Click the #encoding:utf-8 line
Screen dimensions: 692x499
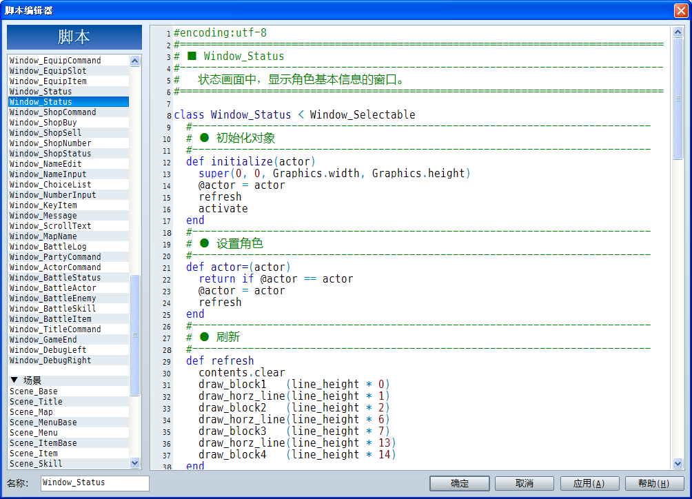(x=221, y=32)
